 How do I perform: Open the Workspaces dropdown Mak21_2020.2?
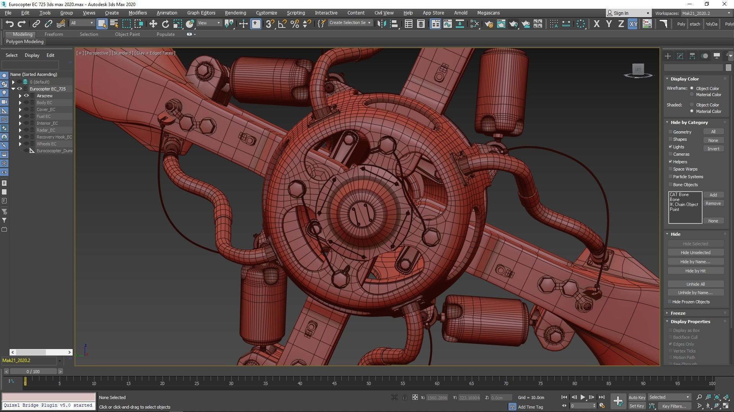pyautogui.click(x=706, y=13)
